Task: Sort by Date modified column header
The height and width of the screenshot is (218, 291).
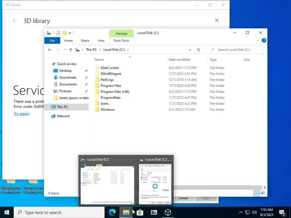Action: 179,60
